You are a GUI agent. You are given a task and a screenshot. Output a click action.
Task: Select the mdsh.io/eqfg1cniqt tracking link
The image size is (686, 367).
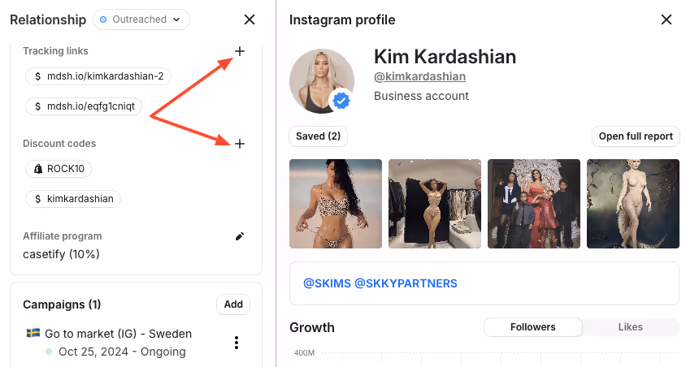pos(84,106)
